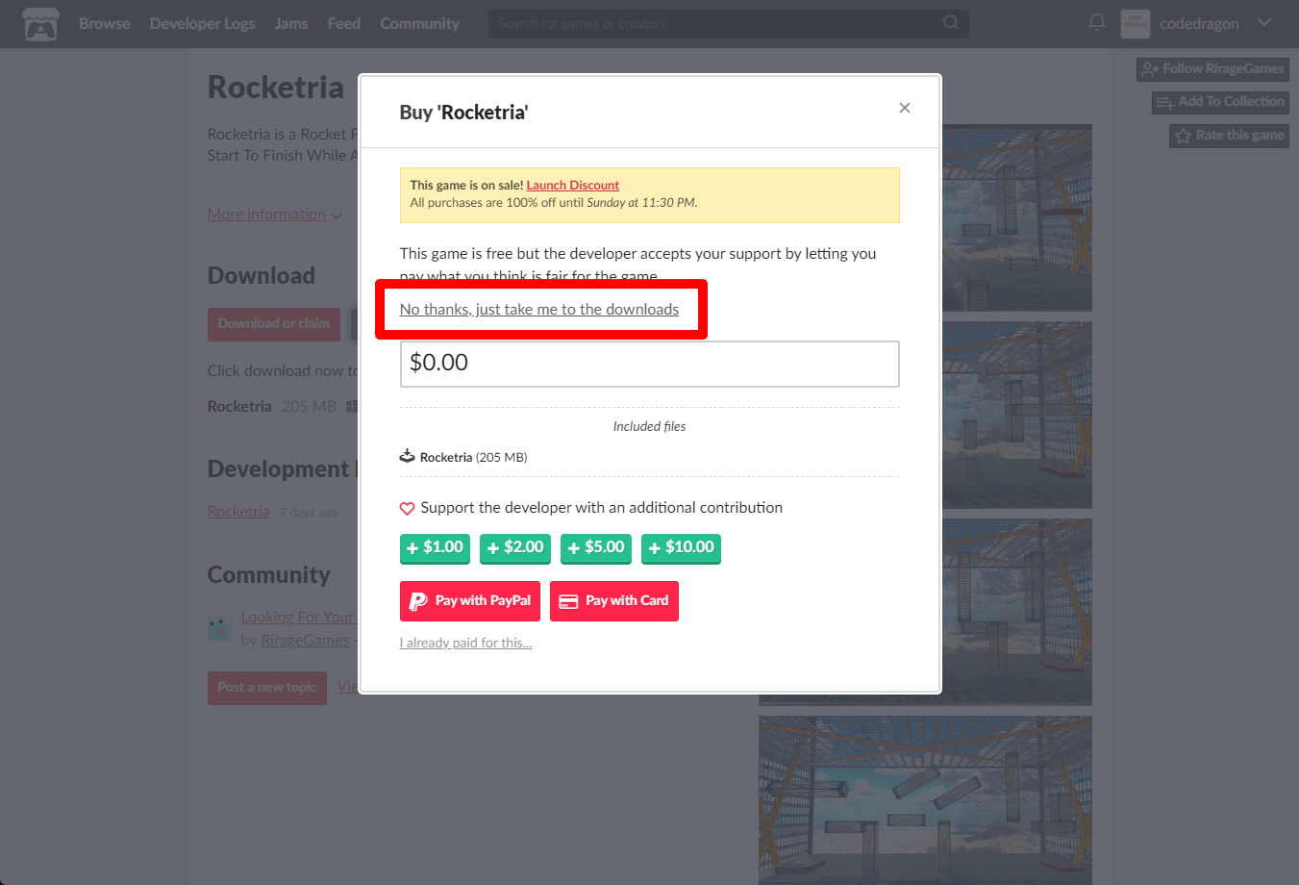This screenshot has height=885, width=1299.
Task: Open the 'Looking For Your' community topic
Action: click(x=298, y=617)
